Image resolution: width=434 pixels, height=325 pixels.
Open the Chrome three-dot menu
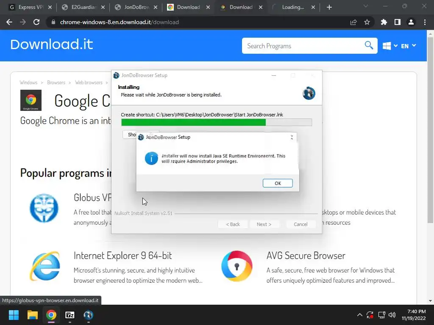point(425,22)
